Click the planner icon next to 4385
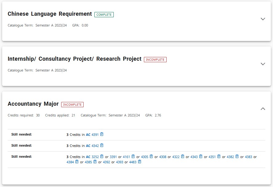This screenshot has height=187, width=273. 95,162
